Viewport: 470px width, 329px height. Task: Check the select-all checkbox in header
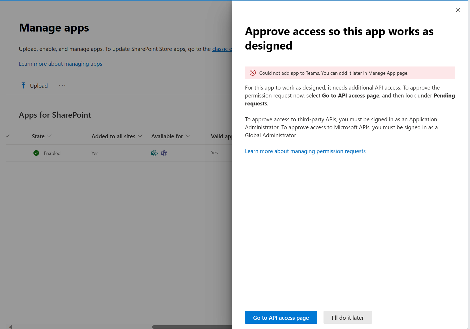(8, 136)
